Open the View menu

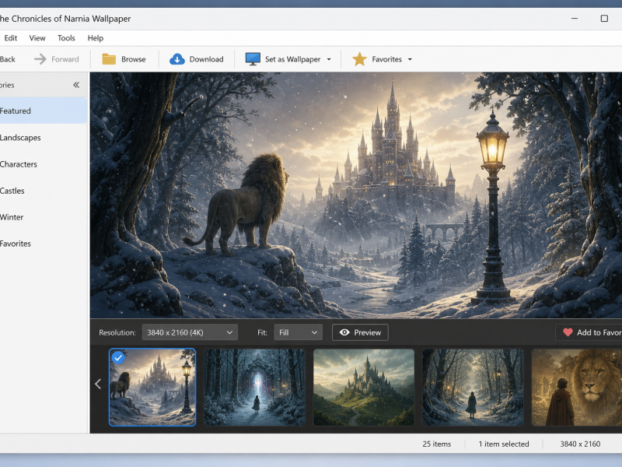click(37, 38)
